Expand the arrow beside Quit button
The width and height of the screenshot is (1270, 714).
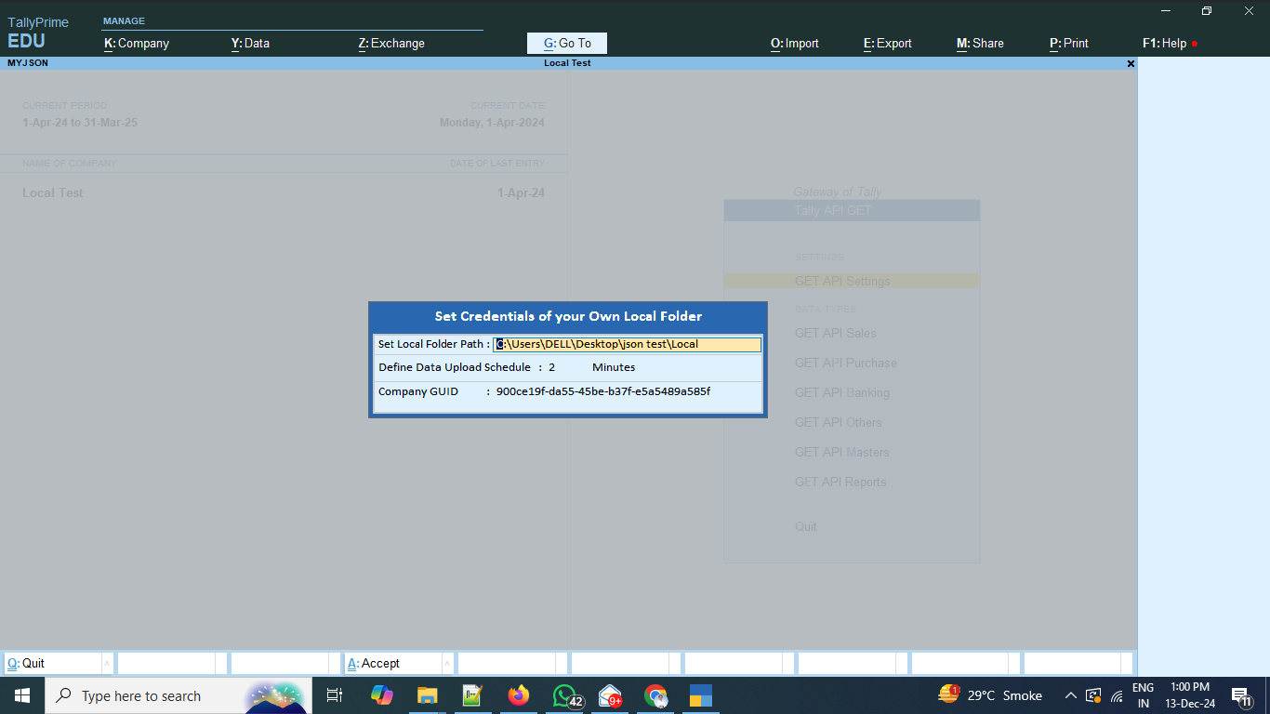(107, 663)
